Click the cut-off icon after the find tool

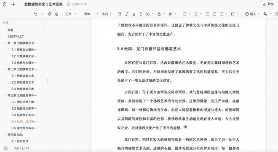point(276,14)
